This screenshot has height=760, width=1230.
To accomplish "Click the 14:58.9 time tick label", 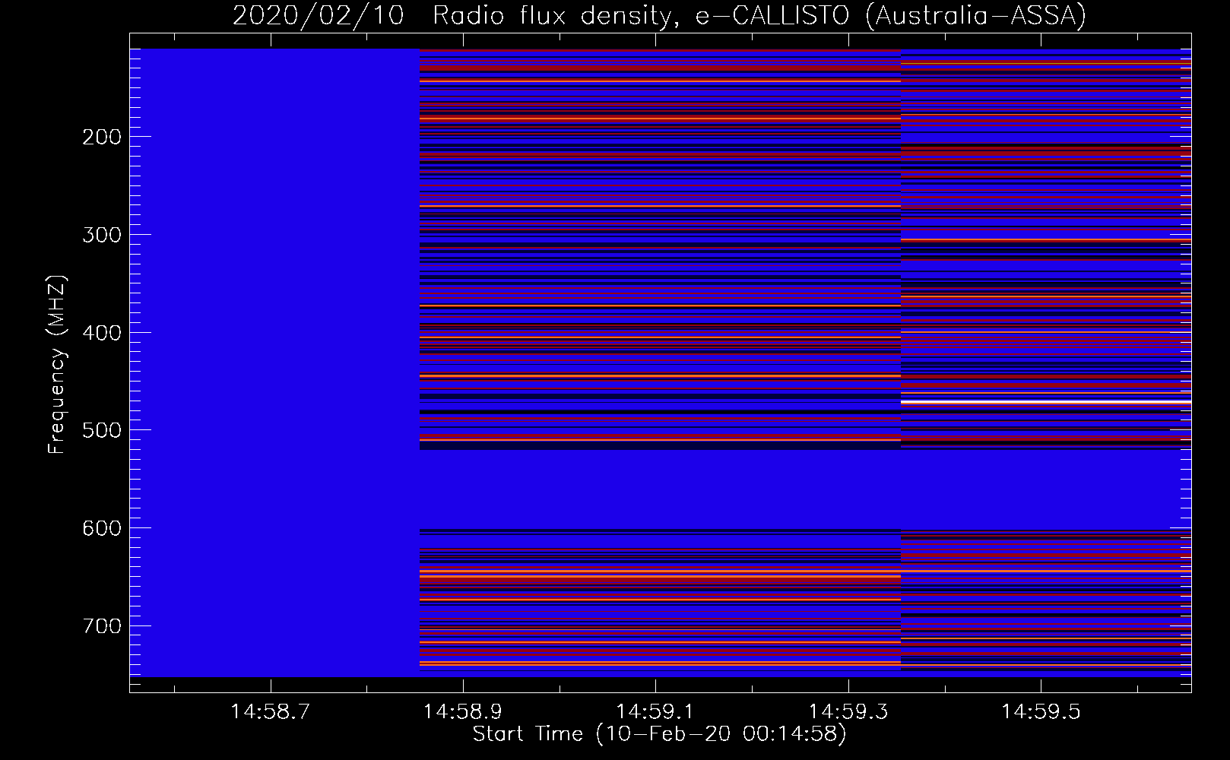I will click(463, 712).
